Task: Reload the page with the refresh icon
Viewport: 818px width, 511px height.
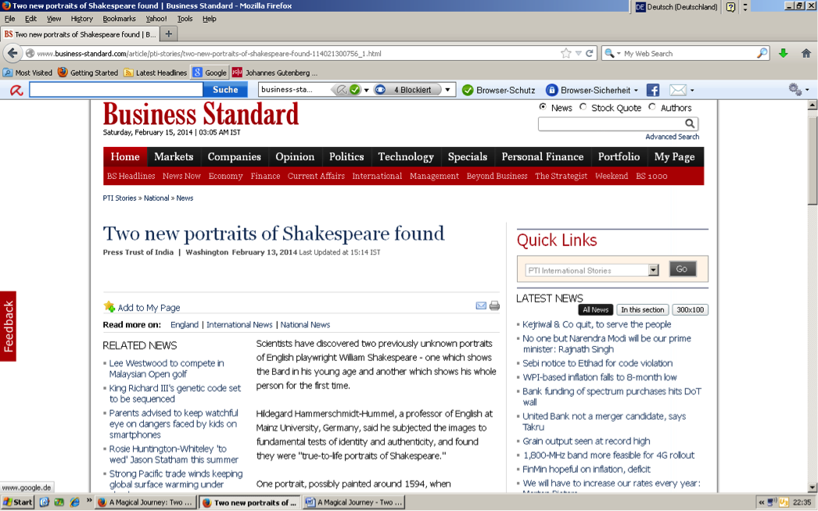Action: tap(590, 53)
